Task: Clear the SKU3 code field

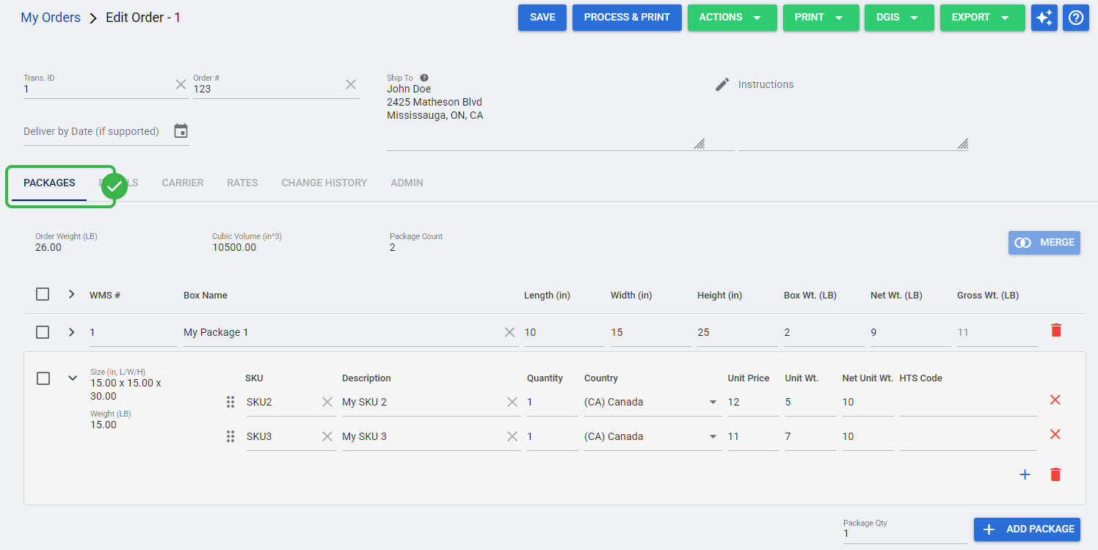Action: [x=327, y=436]
